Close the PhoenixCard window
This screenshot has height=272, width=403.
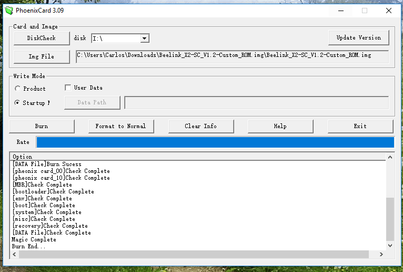388,11
